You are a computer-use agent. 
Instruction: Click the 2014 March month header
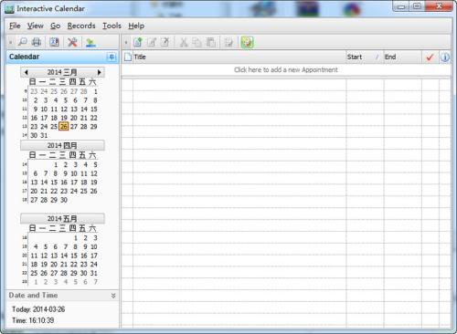coord(62,72)
